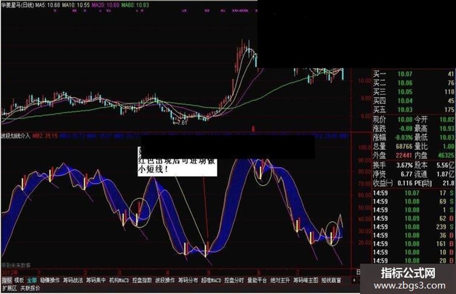
Task: Click the 流通 value 1.87亿
Action: pos(445,174)
